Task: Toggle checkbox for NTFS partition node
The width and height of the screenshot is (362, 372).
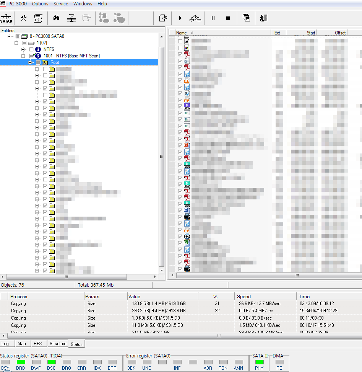Action: (x=31, y=49)
